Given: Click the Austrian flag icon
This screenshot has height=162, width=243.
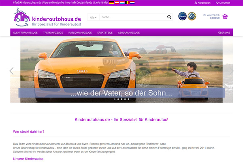Looking at the screenshot, I should pos(117,2).
